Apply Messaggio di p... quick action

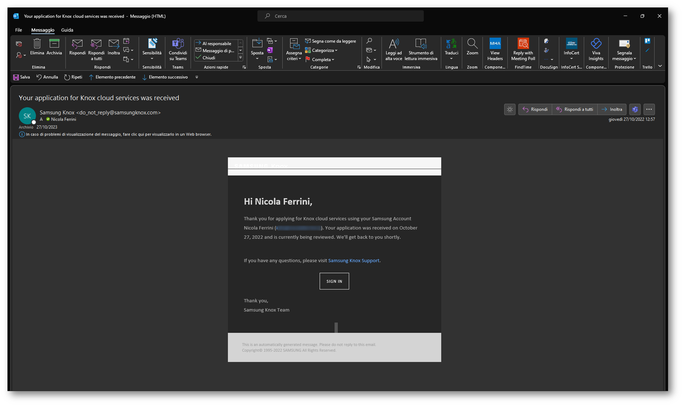pos(216,51)
